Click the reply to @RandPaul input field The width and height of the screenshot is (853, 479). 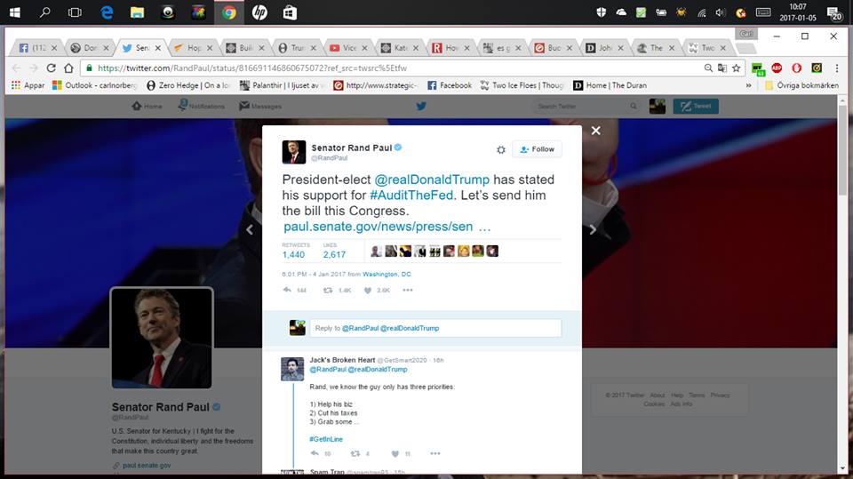click(x=434, y=328)
